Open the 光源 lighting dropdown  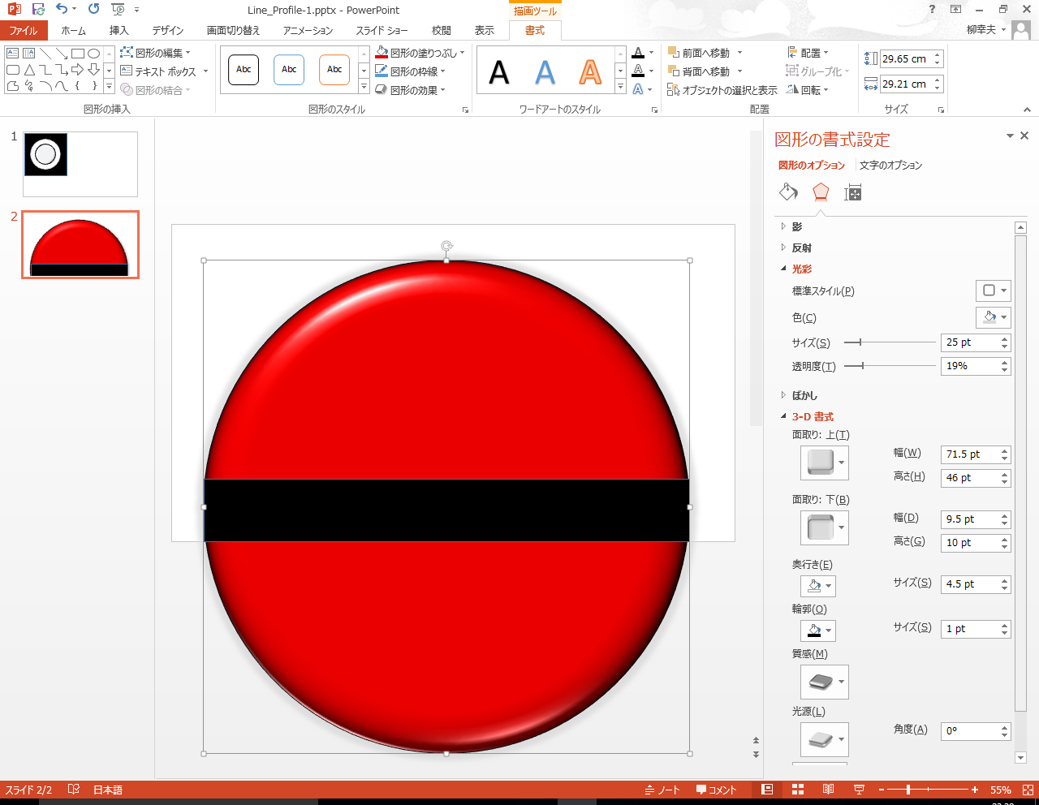[x=825, y=739]
